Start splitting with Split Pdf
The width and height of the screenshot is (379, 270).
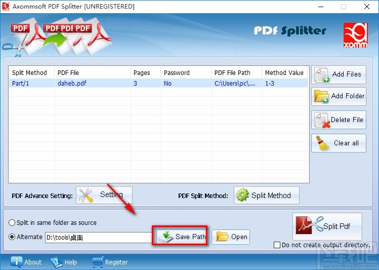click(327, 226)
